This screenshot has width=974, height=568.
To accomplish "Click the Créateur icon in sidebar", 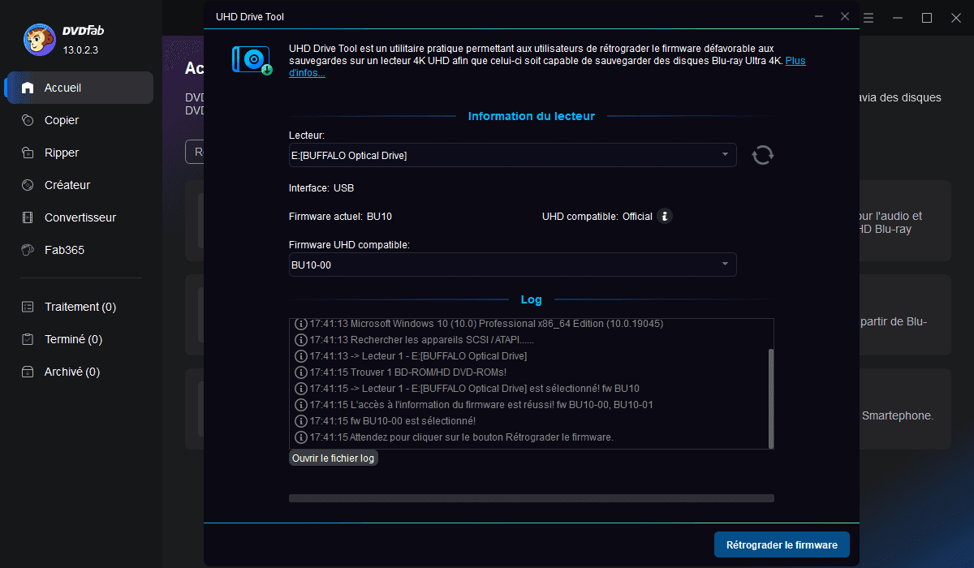I will [x=28, y=185].
